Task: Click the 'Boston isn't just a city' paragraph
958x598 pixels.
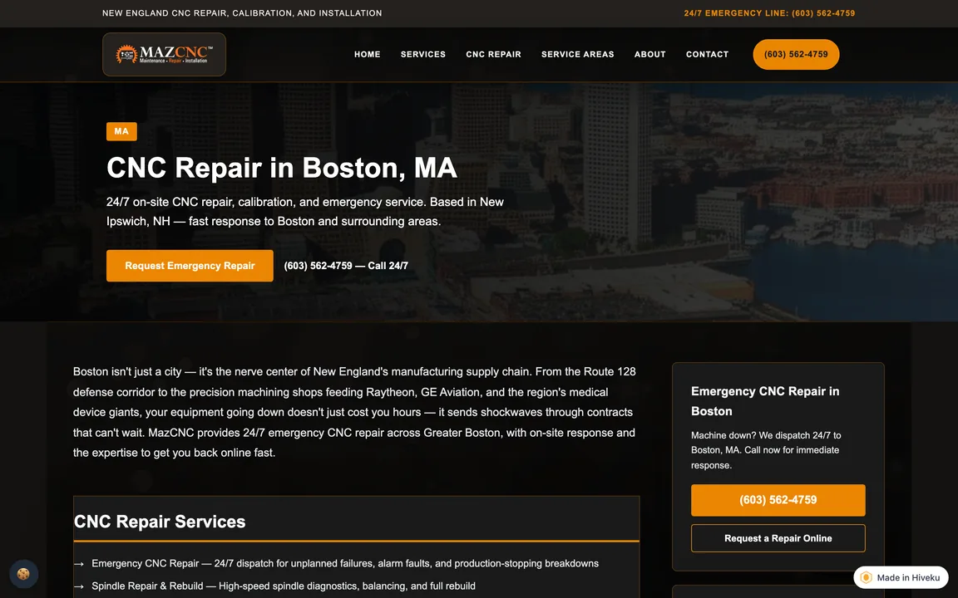Action: pyautogui.click(x=354, y=412)
